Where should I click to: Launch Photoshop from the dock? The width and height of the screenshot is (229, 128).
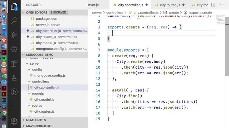(x=4, y=100)
